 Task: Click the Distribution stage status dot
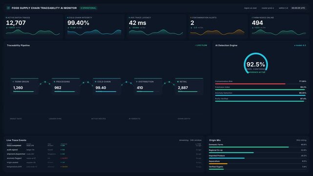137,82
